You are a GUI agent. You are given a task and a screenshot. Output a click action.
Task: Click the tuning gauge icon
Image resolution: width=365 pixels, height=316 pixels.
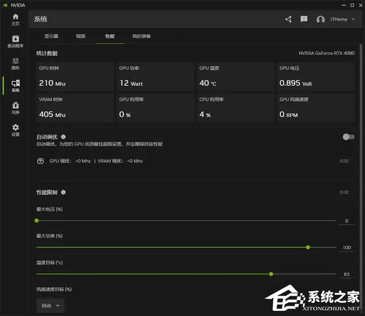[x=40, y=161]
